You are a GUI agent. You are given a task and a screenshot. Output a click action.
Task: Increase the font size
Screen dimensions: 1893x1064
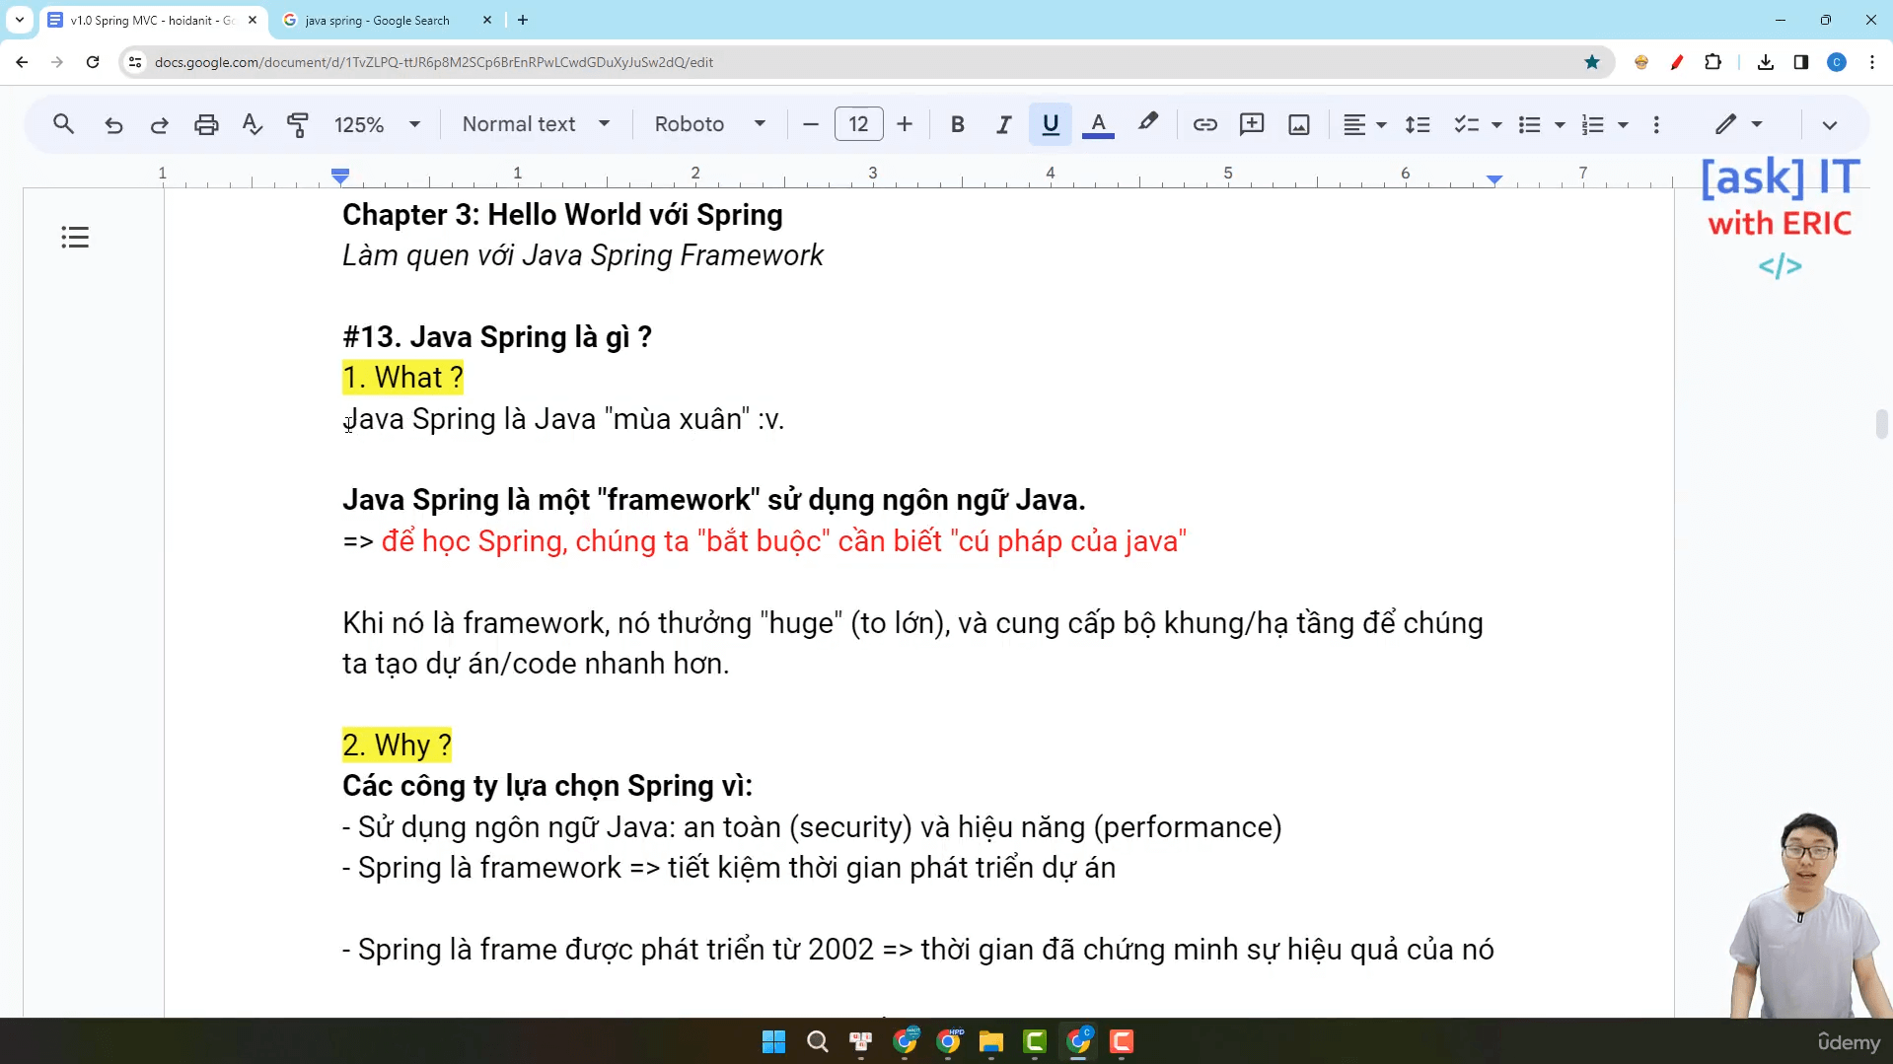905,124
